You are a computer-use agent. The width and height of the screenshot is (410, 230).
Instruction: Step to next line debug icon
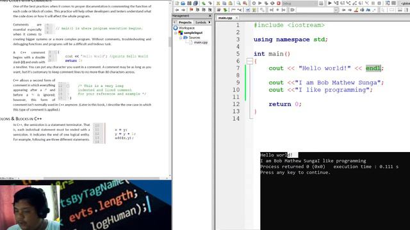point(342,3)
